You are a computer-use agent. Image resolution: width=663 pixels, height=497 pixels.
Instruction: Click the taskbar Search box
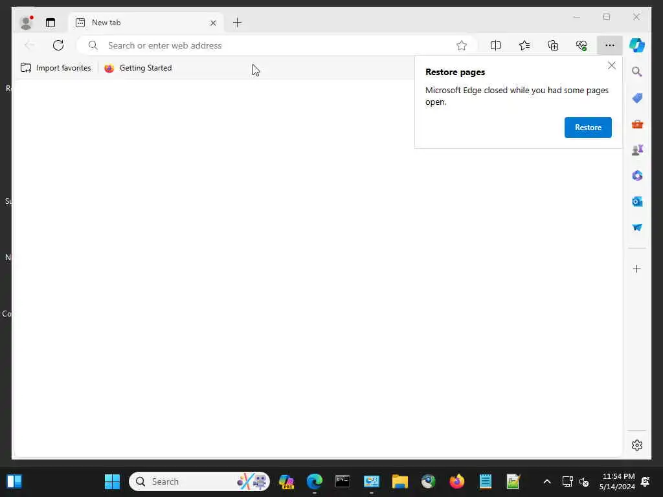[x=199, y=481]
